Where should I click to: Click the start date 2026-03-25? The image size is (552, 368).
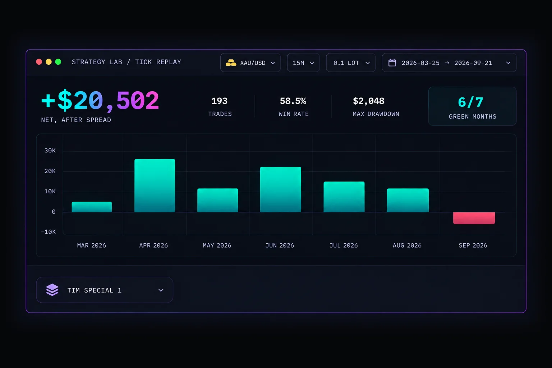420,63
